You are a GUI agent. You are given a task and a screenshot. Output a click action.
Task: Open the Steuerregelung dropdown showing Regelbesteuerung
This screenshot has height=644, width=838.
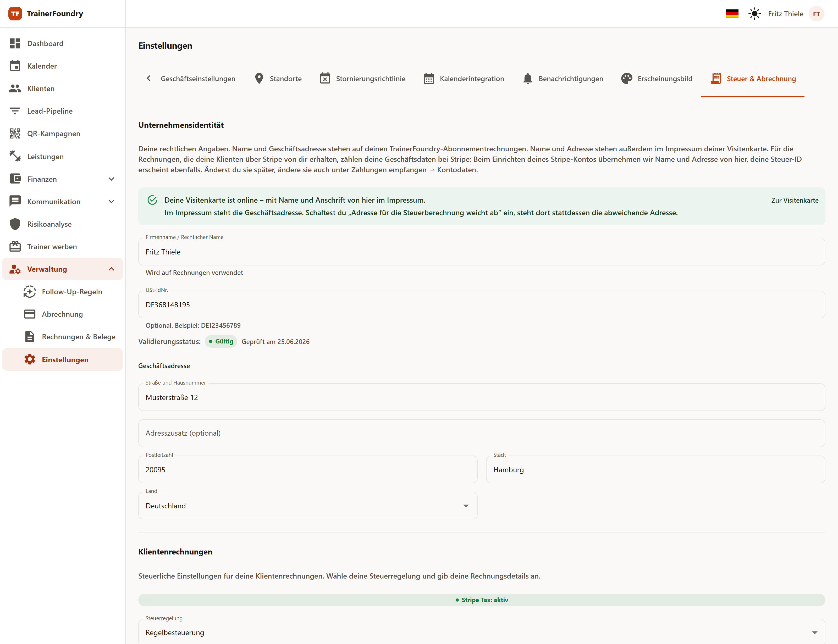click(x=482, y=632)
